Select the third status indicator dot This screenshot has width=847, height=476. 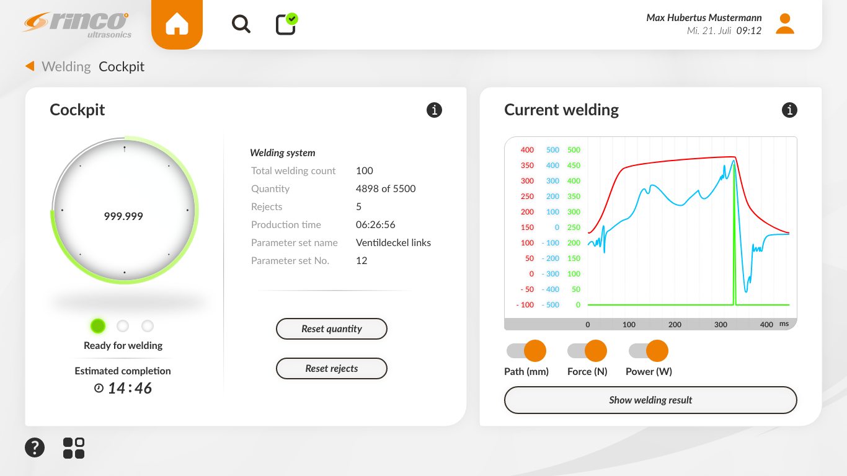coord(148,326)
